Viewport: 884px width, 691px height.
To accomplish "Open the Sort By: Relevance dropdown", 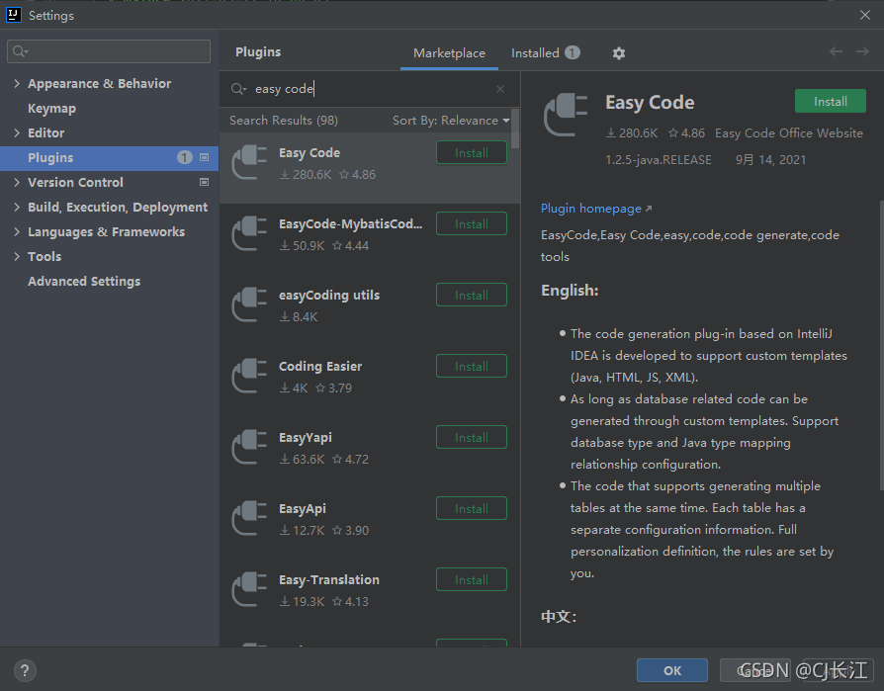I will pyautogui.click(x=451, y=120).
